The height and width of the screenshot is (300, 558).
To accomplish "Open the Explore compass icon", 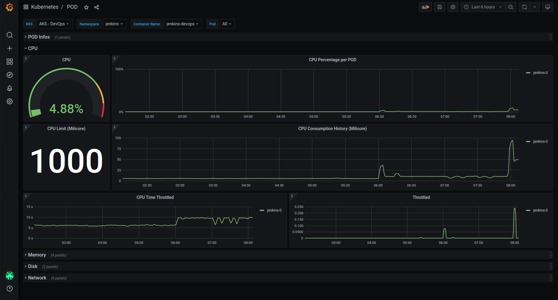I will [10, 75].
